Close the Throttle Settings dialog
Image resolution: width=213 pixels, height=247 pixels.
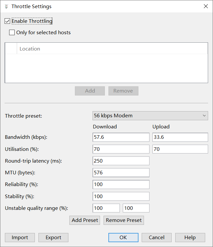[x=206, y=6]
